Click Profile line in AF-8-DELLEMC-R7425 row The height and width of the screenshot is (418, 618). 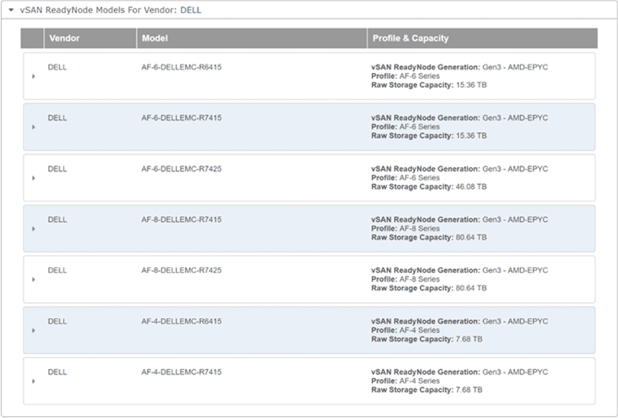click(405, 279)
